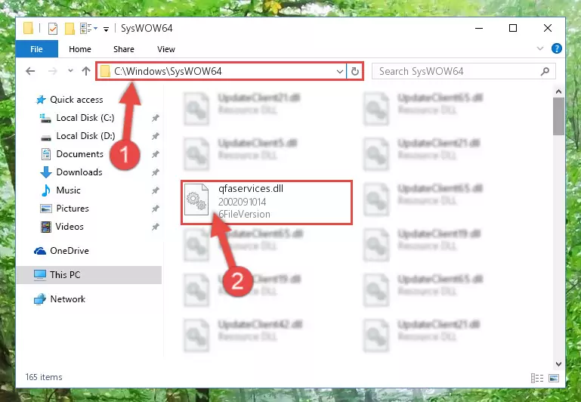Screen dimensions: 581x402
Task: Switch to Details view in status bar
Action: click(537, 378)
